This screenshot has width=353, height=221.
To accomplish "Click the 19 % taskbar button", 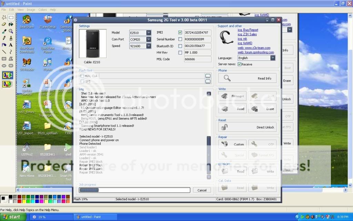I will (x=51, y=217).
